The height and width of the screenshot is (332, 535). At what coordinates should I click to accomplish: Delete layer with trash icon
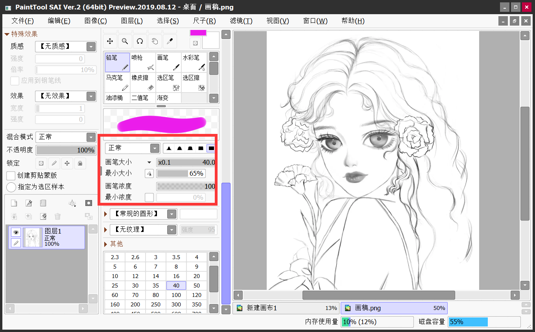coord(57,216)
